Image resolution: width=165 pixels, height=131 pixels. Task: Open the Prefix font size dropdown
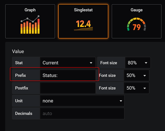[x=136, y=75]
